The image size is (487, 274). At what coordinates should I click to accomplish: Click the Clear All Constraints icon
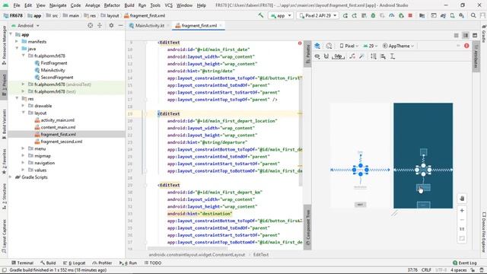tap(352, 56)
